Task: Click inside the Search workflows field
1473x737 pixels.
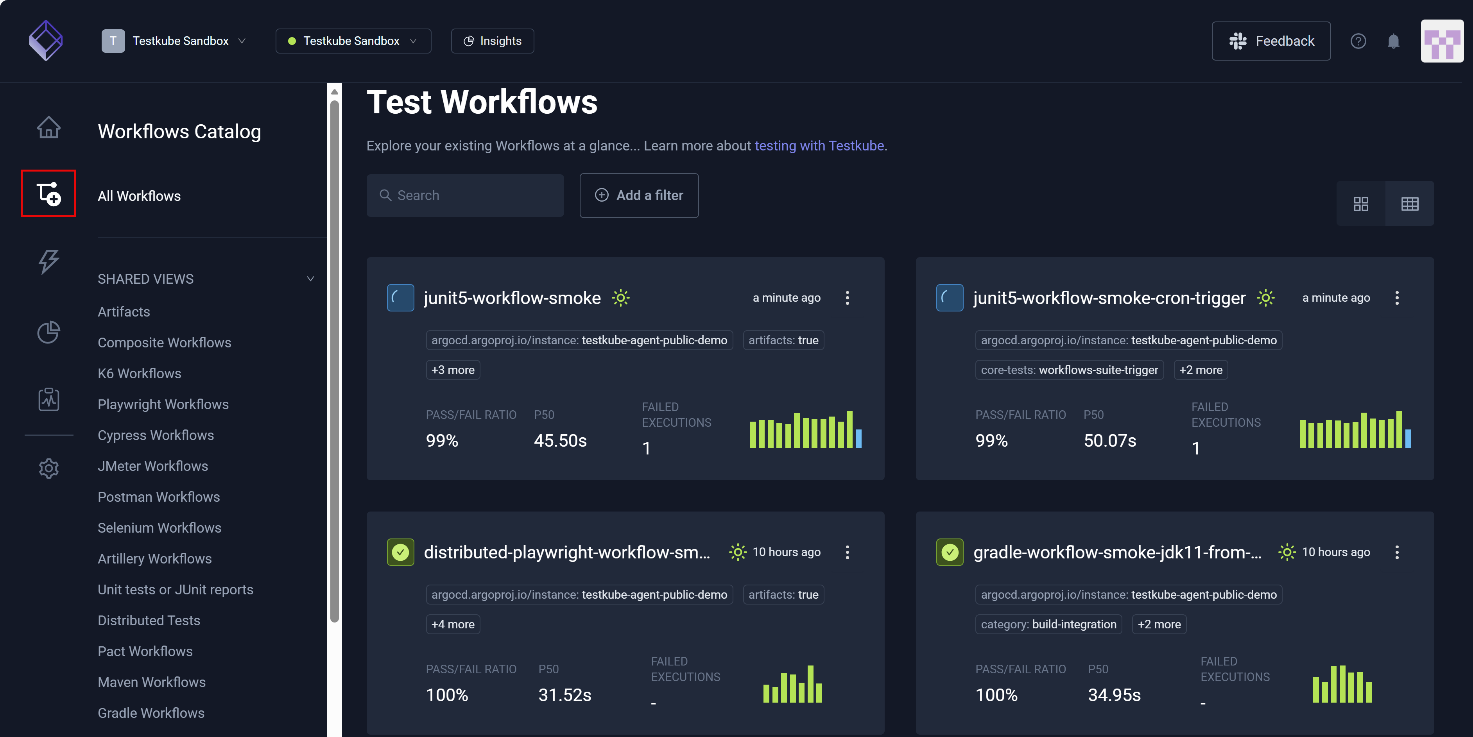Action: tap(464, 195)
